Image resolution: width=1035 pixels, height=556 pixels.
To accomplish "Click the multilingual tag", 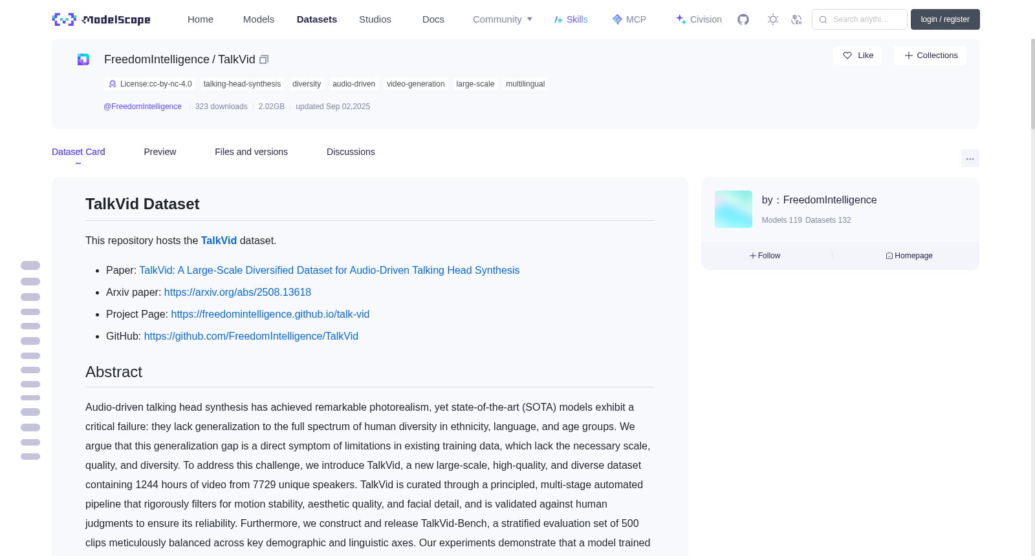I will coord(525,84).
